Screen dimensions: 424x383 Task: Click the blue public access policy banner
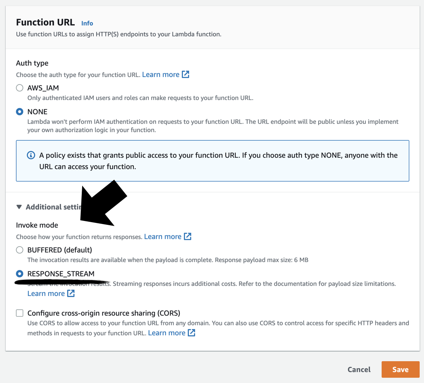212,160
